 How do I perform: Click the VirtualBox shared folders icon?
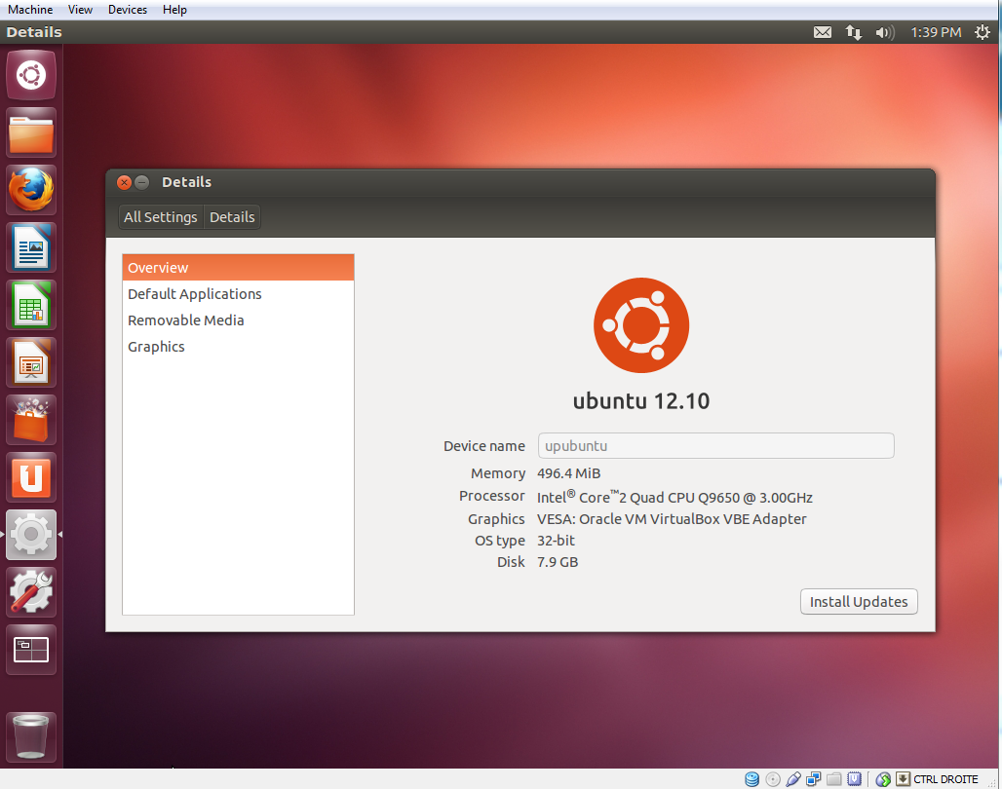(834, 779)
